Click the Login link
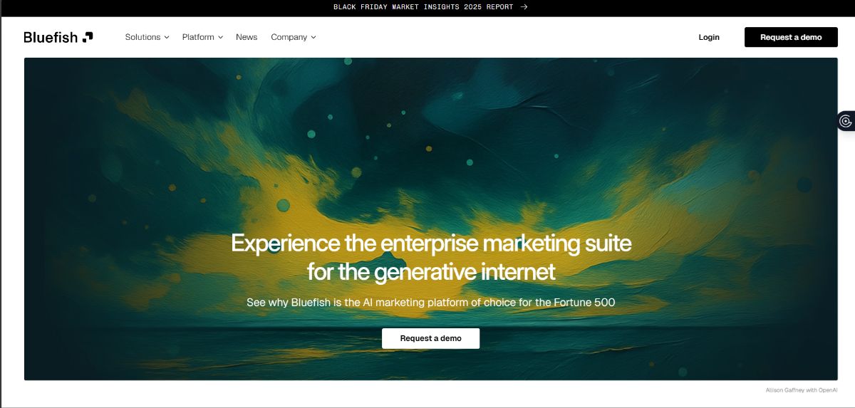This screenshot has height=408, width=855. pyautogui.click(x=709, y=37)
